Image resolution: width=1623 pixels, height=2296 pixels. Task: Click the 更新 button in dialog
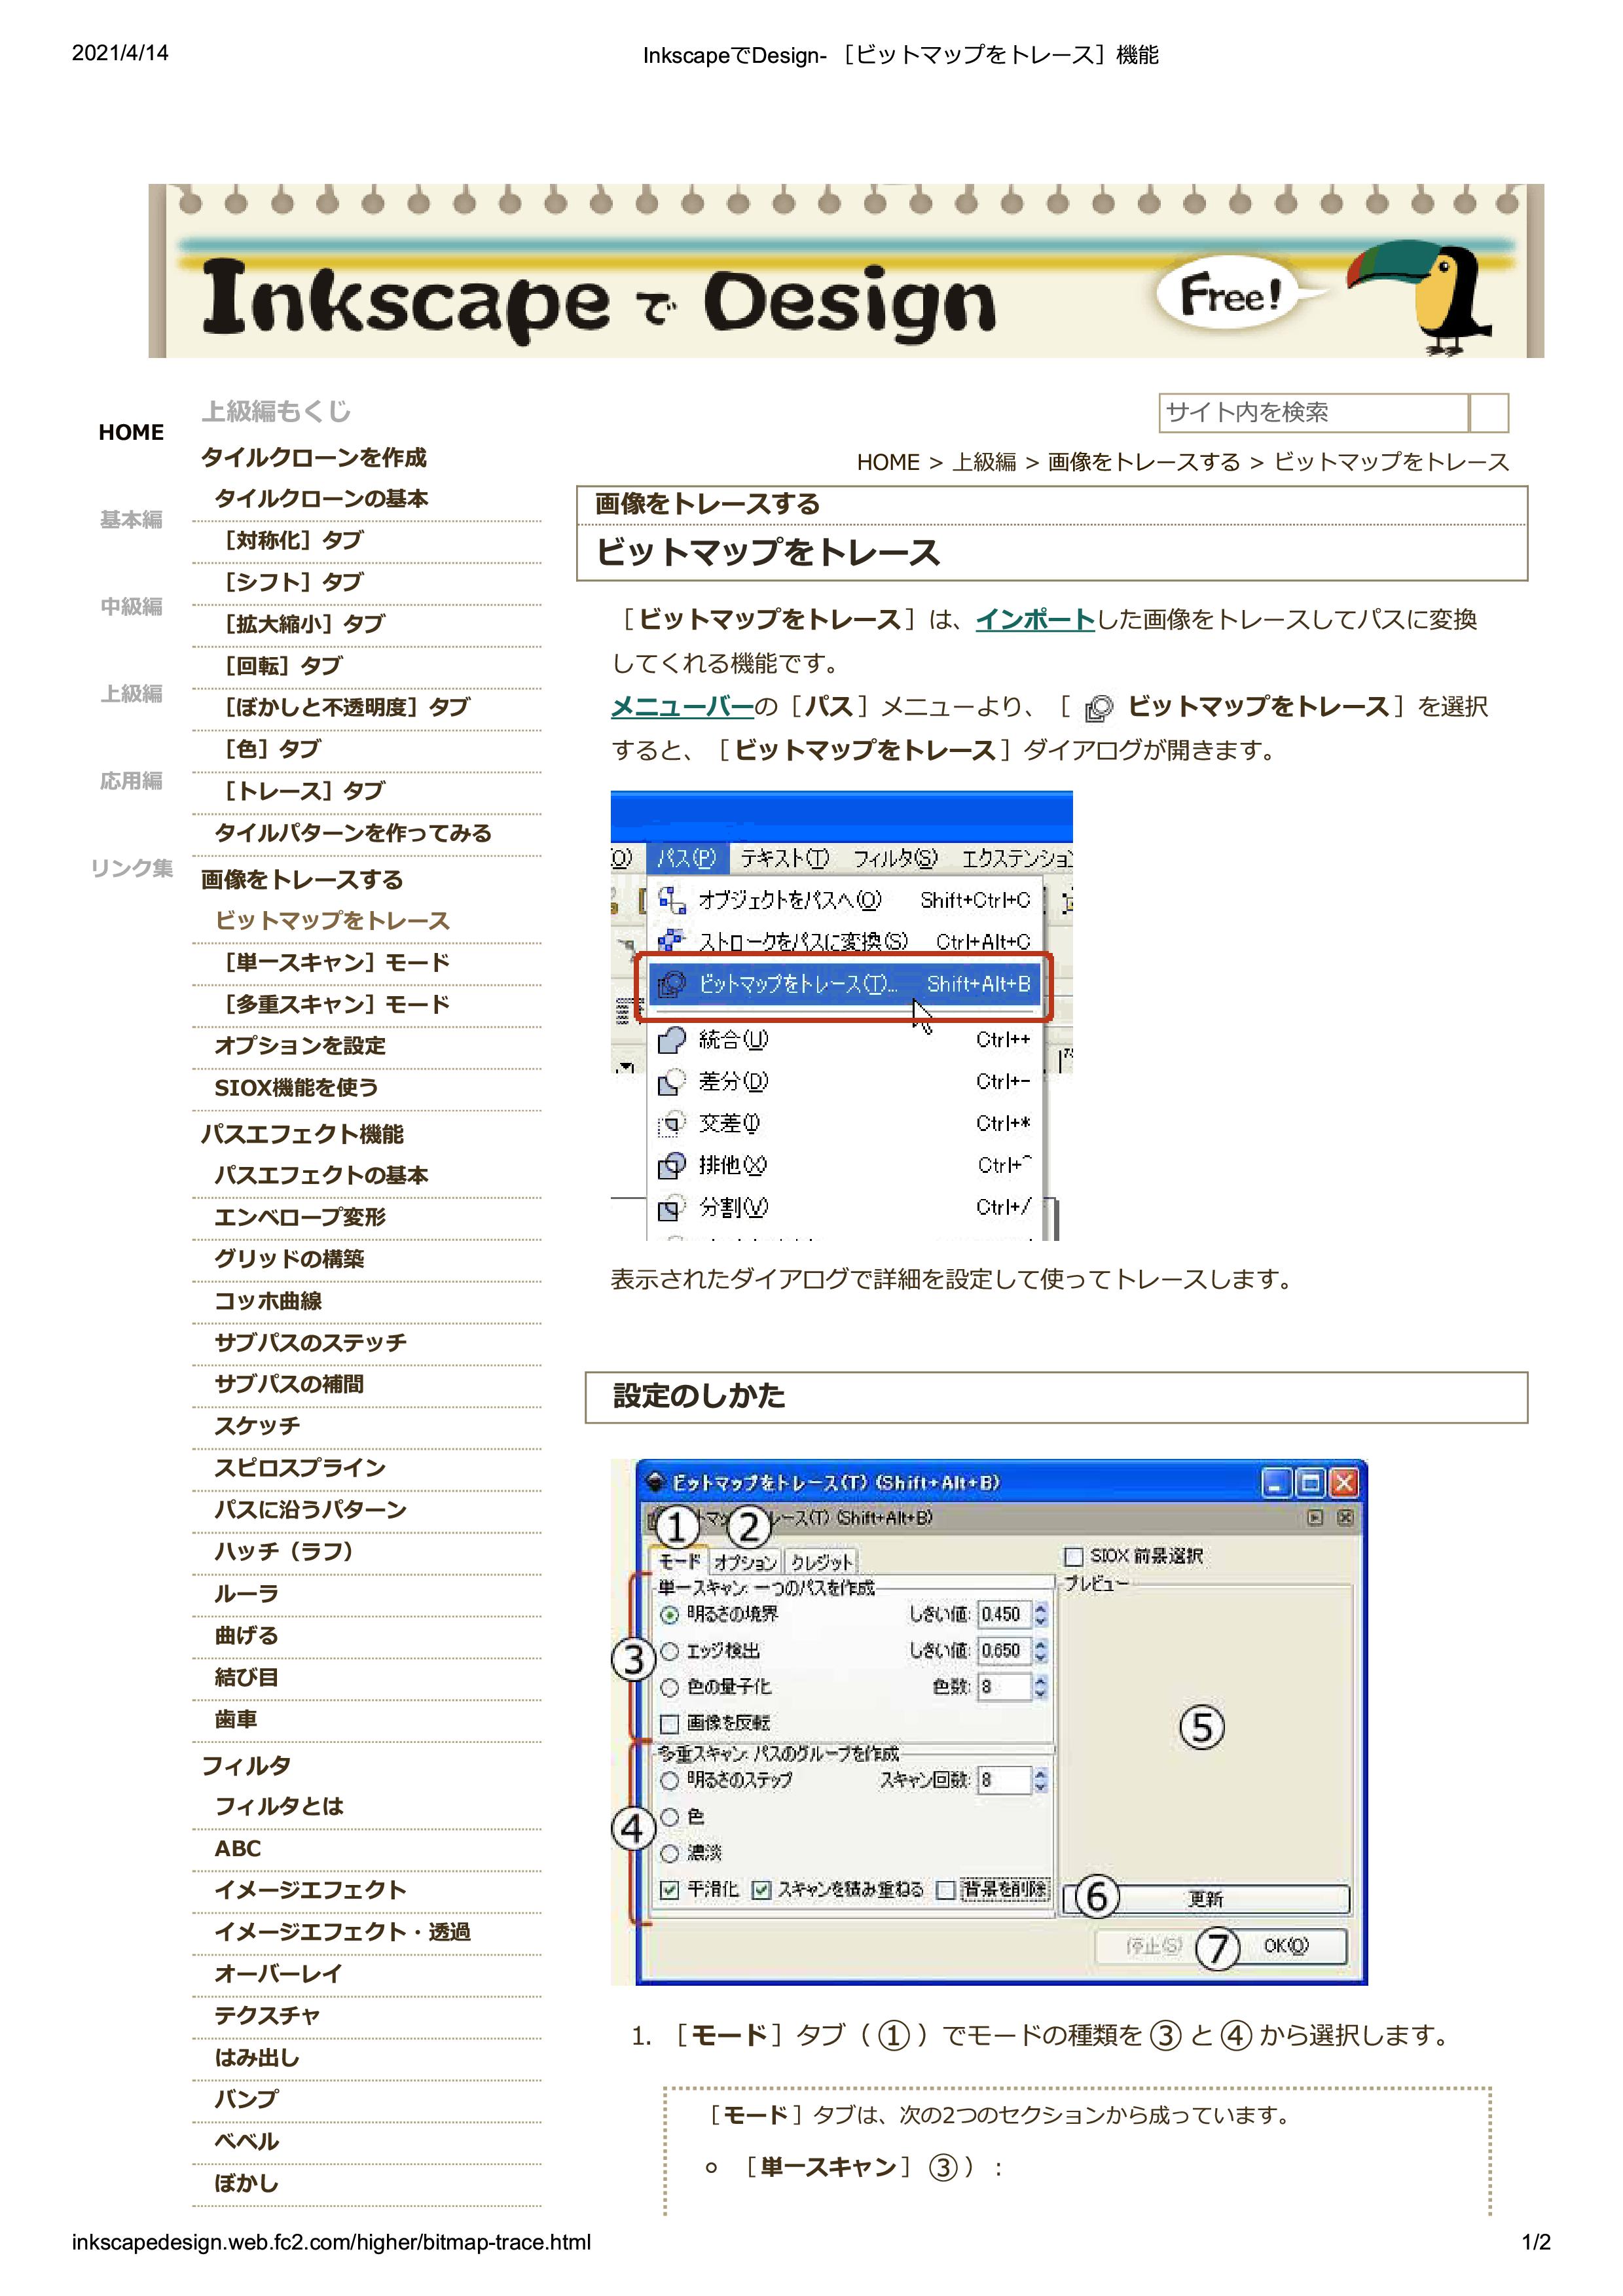click(x=1206, y=1899)
